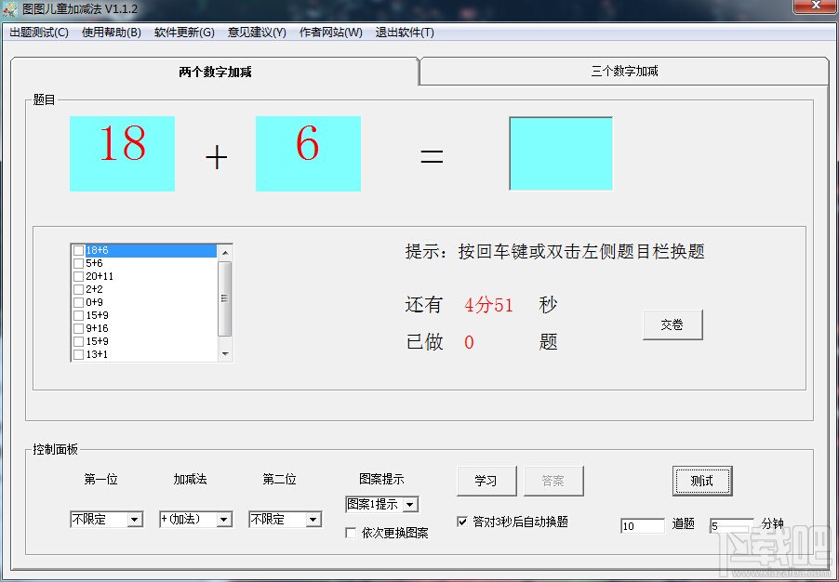Open the 作者网站(W) menu

[x=331, y=33]
